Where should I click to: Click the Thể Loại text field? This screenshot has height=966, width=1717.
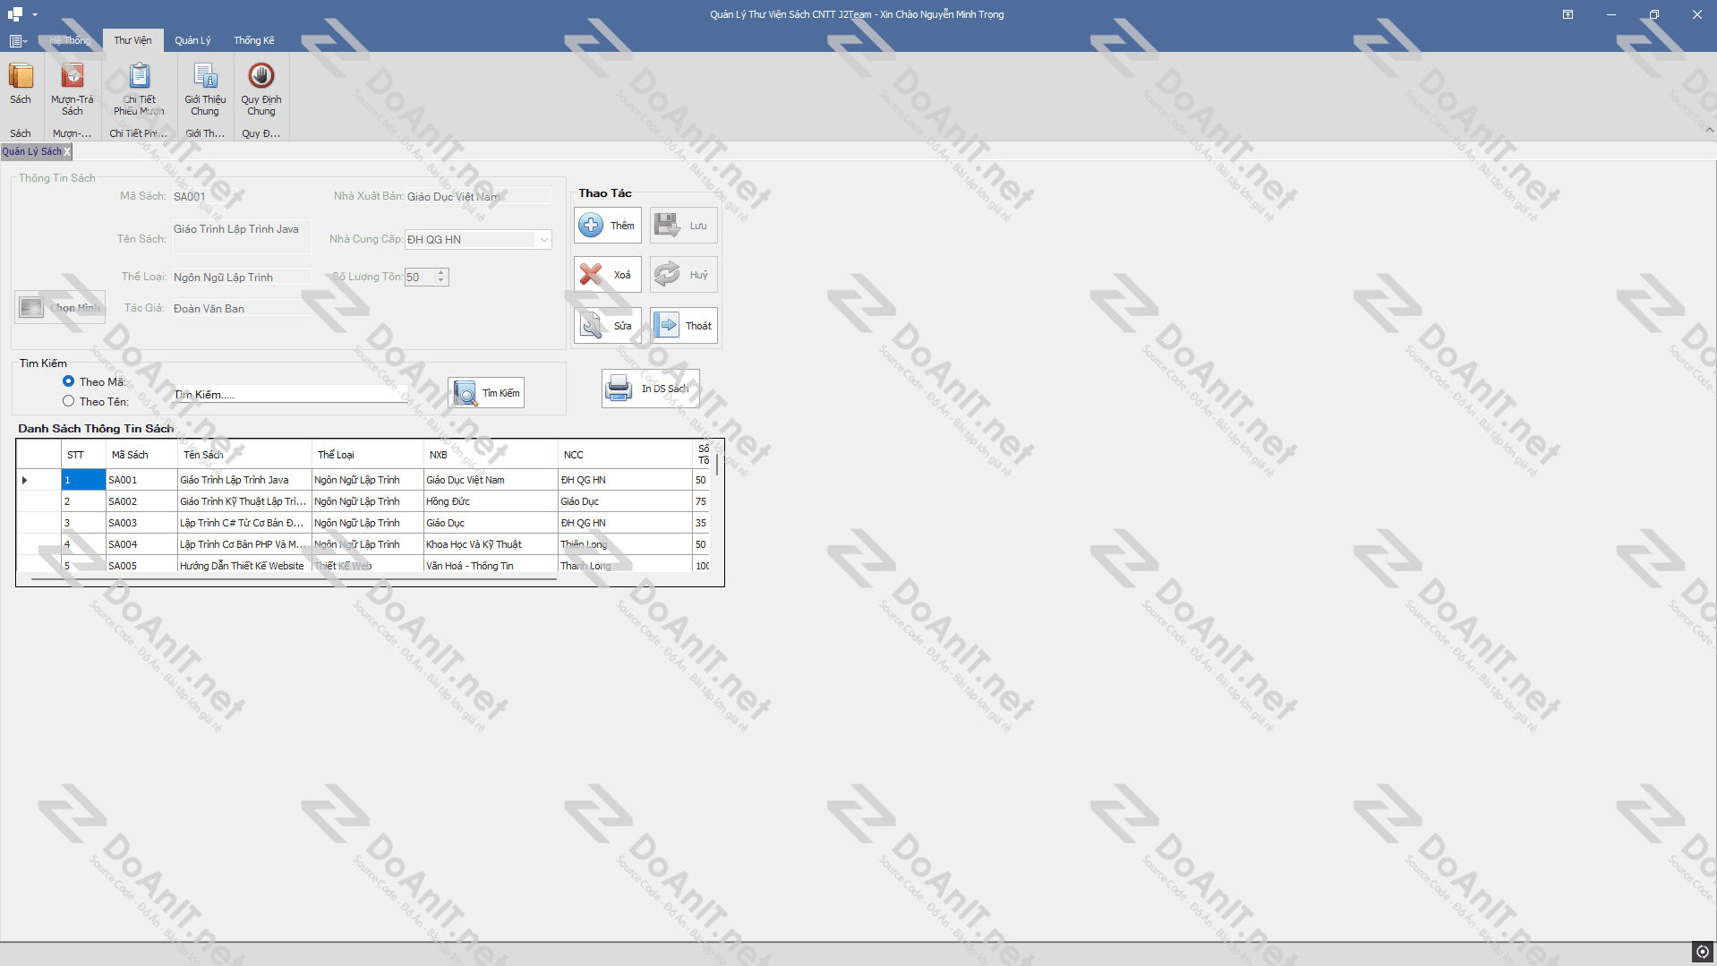[242, 277]
